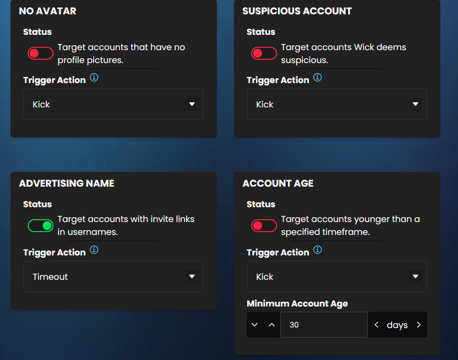Click info icon beside No Avatar Trigger Action
Screen dimensions: 458x360
click(94, 77)
